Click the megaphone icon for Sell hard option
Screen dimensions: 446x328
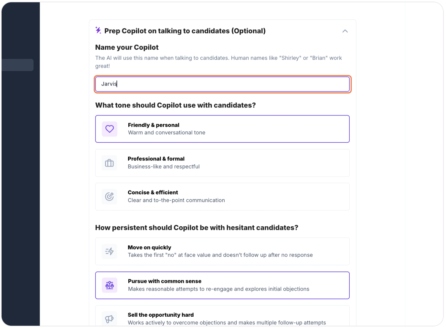[x=109, y=319]
